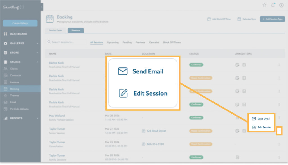The width and height of the screenshot is (288, 165).
Task: Open three-dot menu on first Darbie Keck row
Action: tap(279, 65)
